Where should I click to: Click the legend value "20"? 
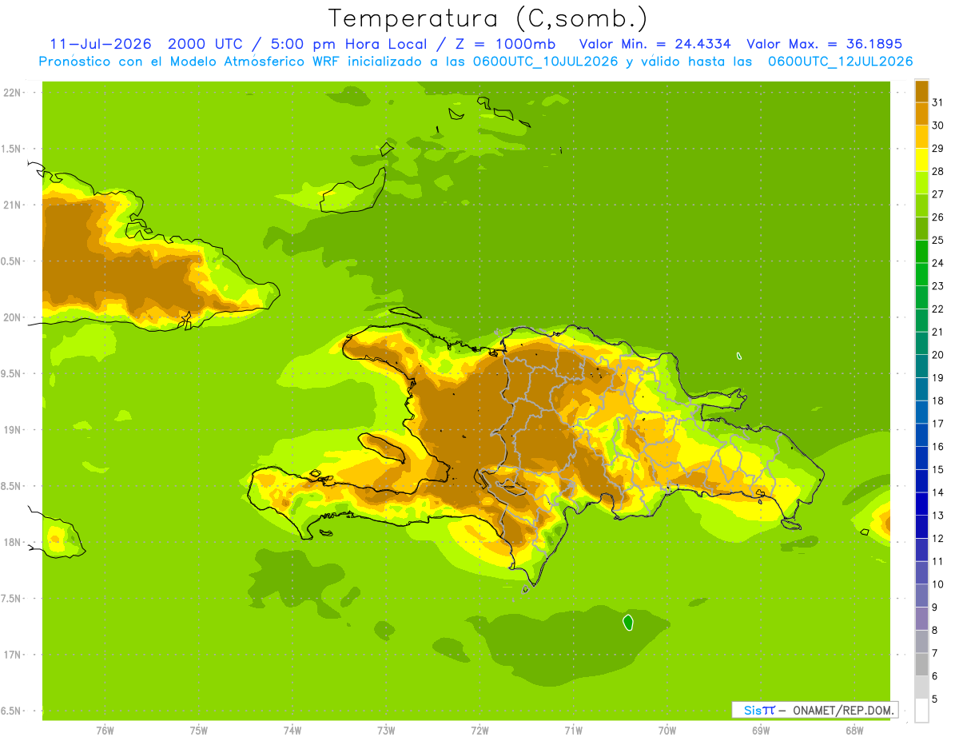(937, 355)
